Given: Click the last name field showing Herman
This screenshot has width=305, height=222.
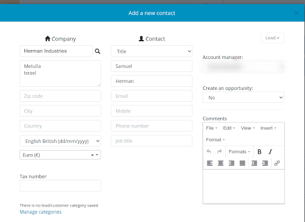Looking at the screenshot, I should pos(152,81).
